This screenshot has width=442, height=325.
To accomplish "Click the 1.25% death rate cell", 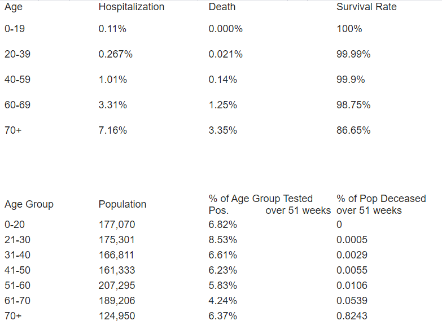I will [x=222, y=105].
